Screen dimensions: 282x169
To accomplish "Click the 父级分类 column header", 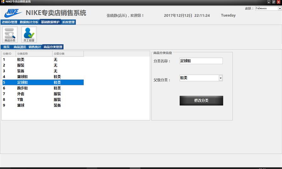I will [68, 54].
